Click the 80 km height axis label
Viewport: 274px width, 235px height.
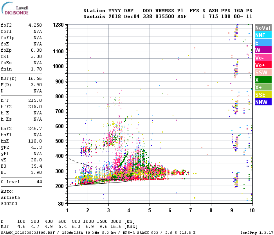pos(60,204)
